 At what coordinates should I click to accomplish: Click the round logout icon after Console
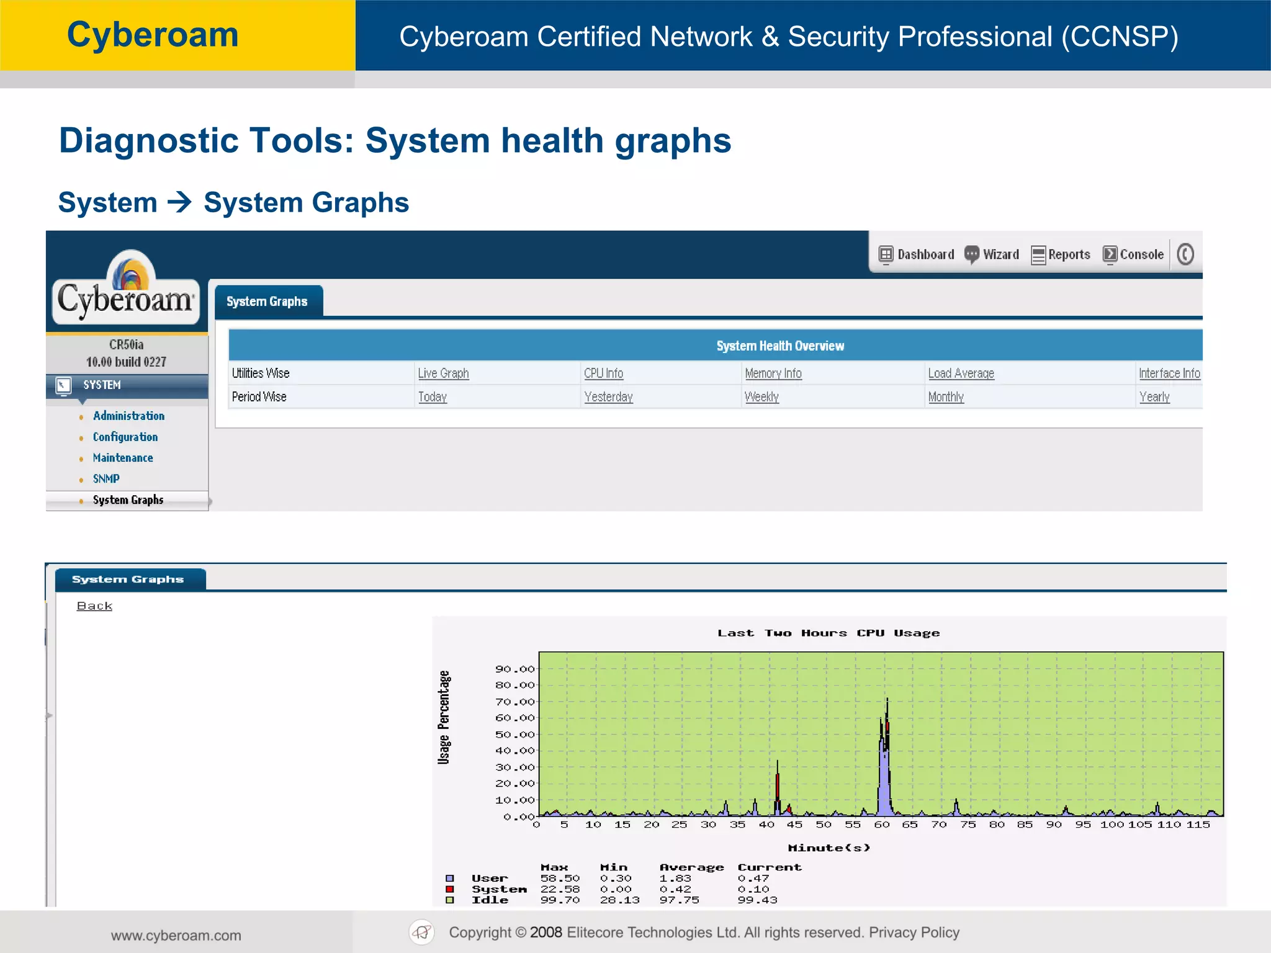tap(1185, 254)
